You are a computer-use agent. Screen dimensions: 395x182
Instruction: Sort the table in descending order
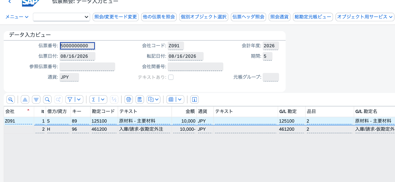[x=36, y=99]
